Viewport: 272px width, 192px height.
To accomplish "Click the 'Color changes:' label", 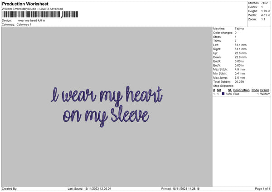I will coord(223,33).
